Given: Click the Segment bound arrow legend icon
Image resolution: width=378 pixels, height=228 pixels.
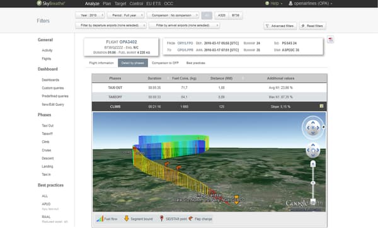Looking at the screenshot, I should [x=127, y=219].
